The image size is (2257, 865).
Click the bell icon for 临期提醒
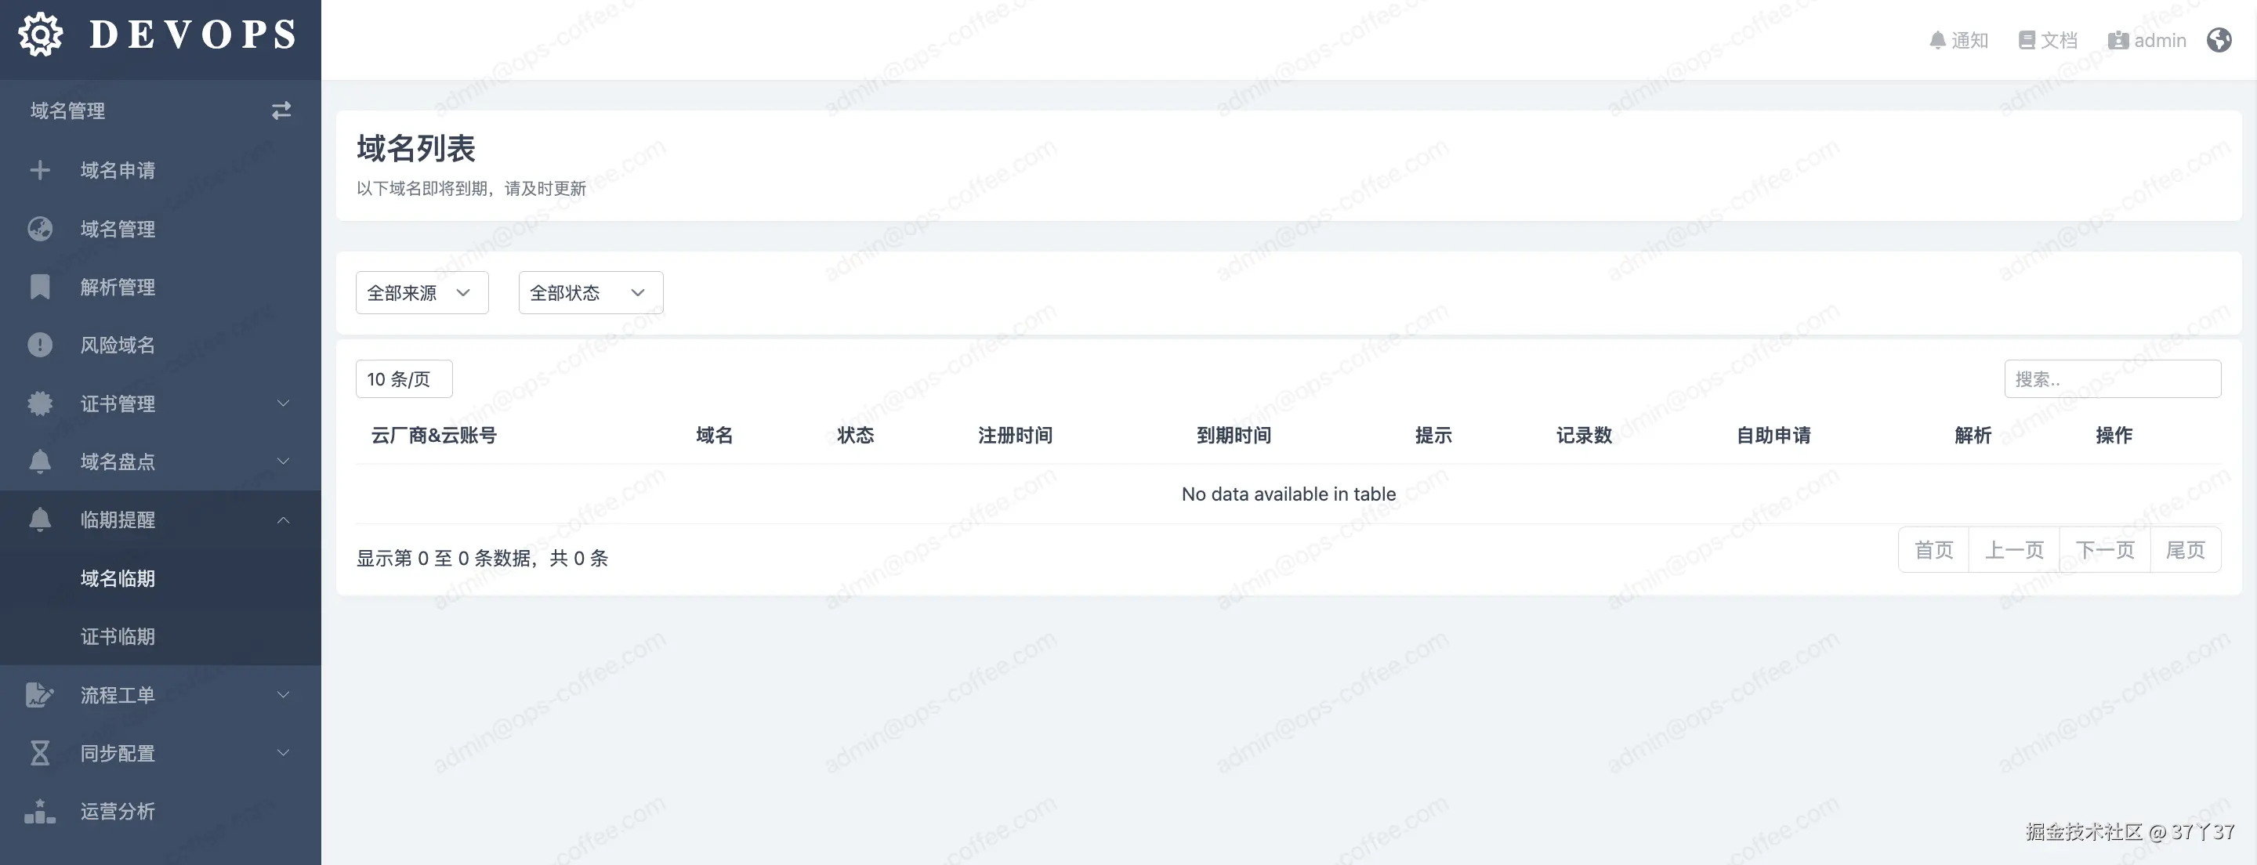pyautogui.click(x=39, y=519)
